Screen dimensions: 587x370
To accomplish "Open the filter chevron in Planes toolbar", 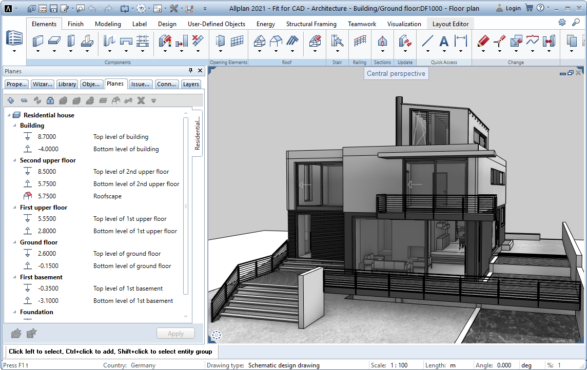I will point(153,100).
